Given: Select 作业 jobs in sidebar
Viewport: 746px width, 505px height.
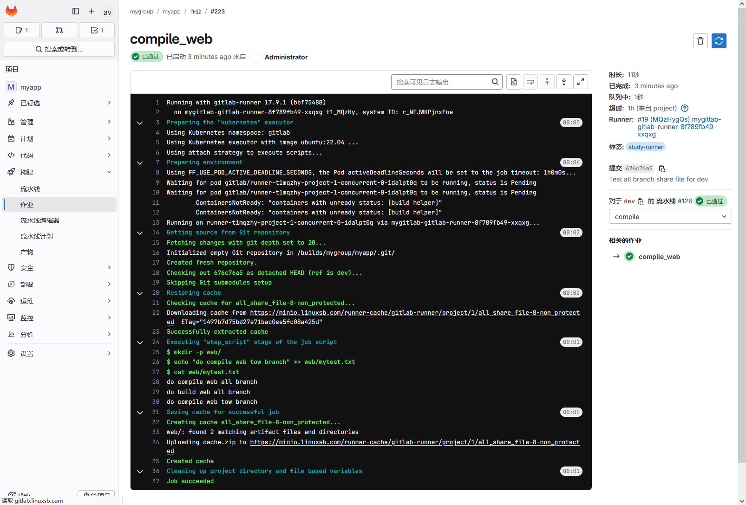Looking at the screenshot, I should 59,205.
